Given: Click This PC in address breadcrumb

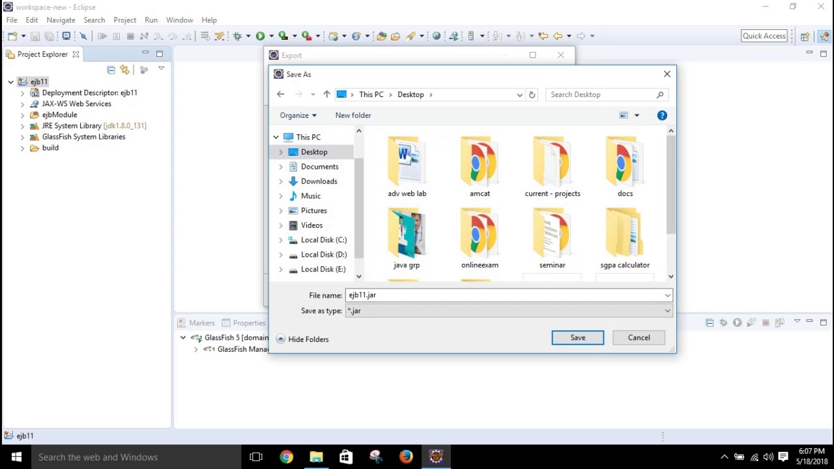Looking at the screenshot, I should coord(371,94).
